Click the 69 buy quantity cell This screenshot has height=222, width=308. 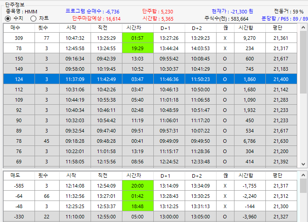click(19, 162)
